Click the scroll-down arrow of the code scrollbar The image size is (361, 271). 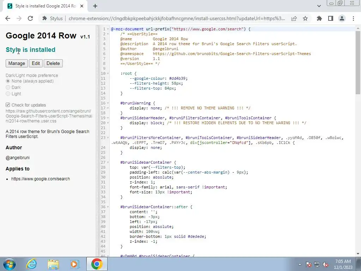coord(358,254)
